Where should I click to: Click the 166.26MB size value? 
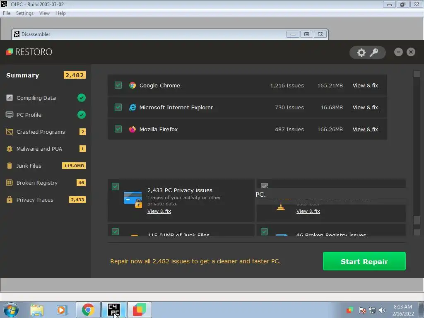click(x=330, y=129)
